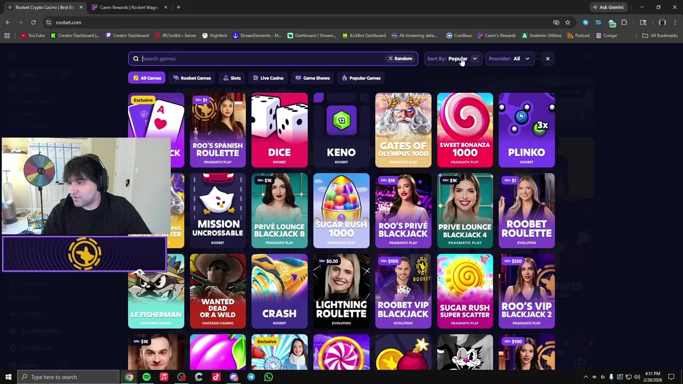Open the Windows notification center
The width and height of the screenshot is (683, 384).
coord(671,377)
